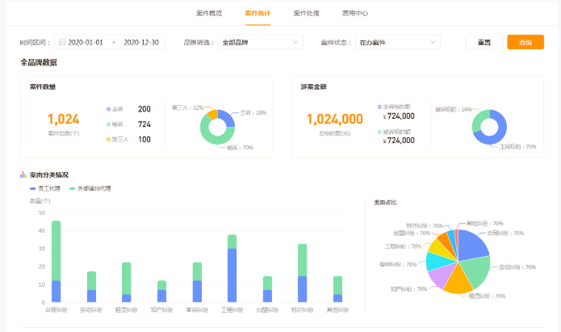
Task: Switch to the 案件概览 tab
Action: tap(209, 14)
